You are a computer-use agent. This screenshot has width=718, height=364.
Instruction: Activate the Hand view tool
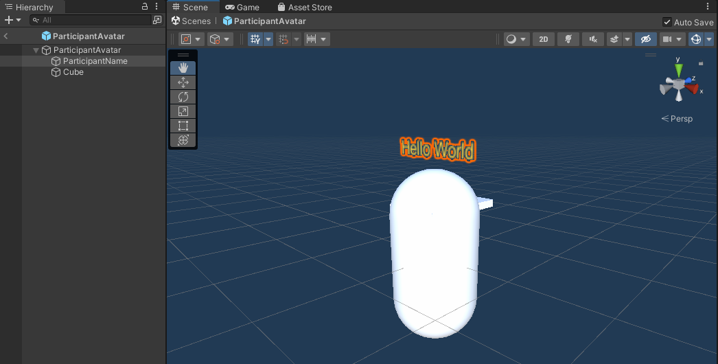[x=183, y=67]
